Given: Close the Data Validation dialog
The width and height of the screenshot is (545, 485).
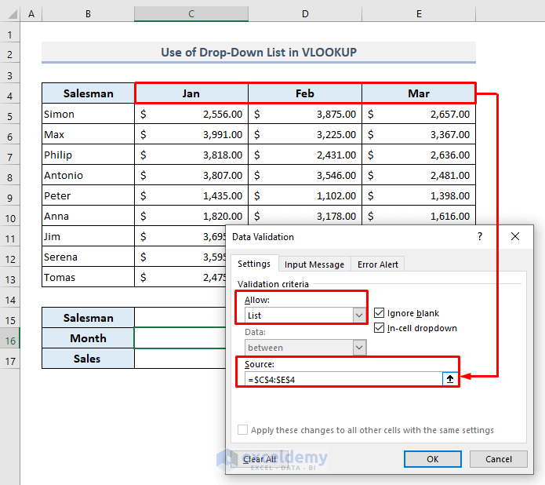Looking at the screenshot, I should [515, 236].
